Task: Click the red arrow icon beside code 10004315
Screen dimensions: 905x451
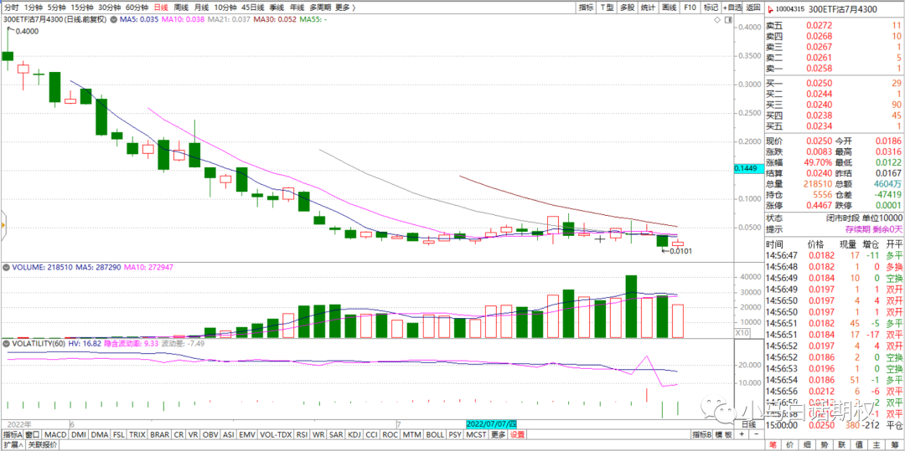Action: tap(771, 8)
